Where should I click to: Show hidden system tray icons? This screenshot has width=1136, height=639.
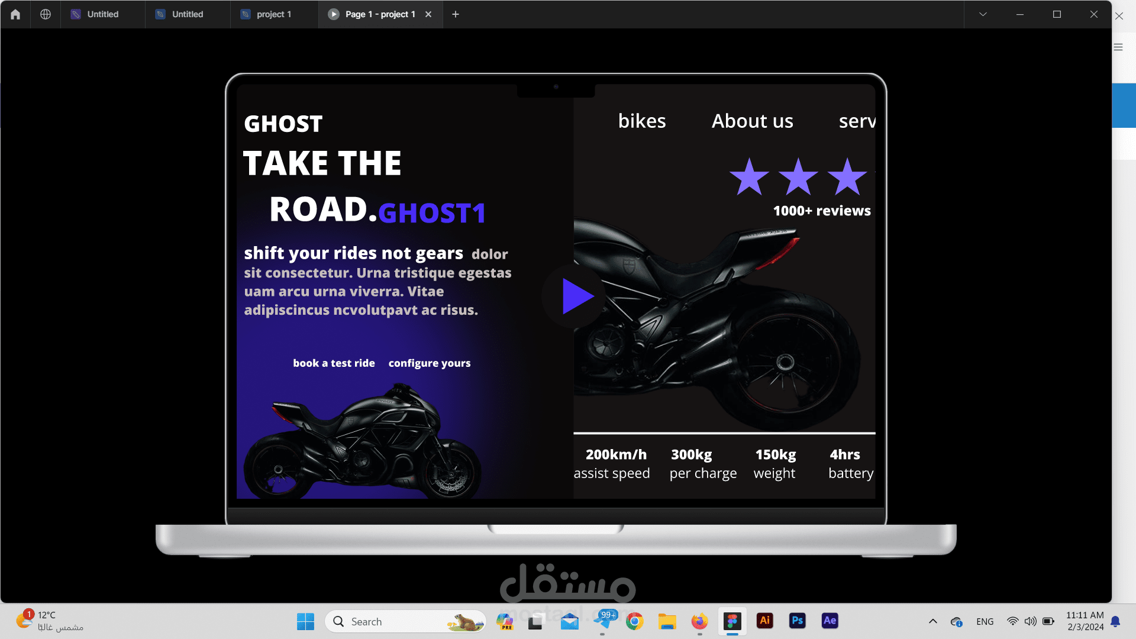point(933,621)
